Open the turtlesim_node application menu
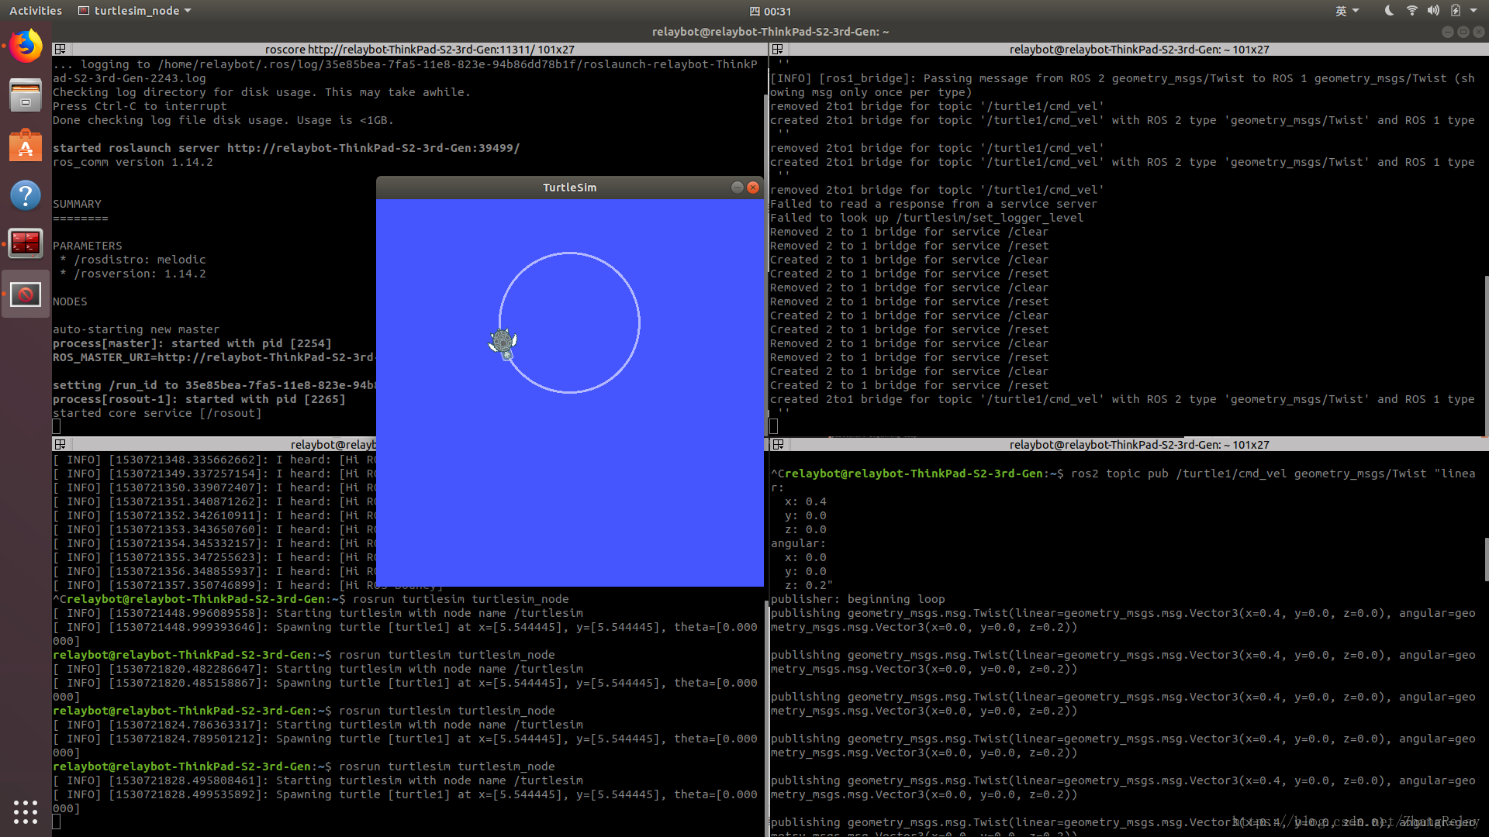Viewport: 1489px width, 837px height. pos(135,11)
